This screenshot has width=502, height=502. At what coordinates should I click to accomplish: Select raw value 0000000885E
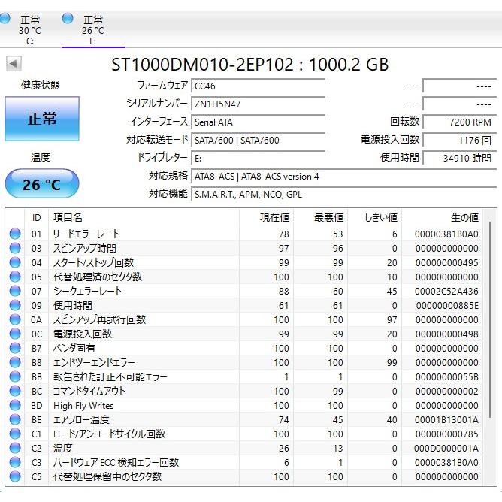tap(447, 305)
